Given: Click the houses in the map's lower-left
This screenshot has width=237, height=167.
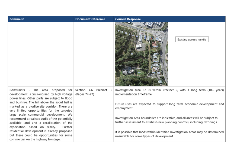Looking at the screenshot, I should coord(127,71).
